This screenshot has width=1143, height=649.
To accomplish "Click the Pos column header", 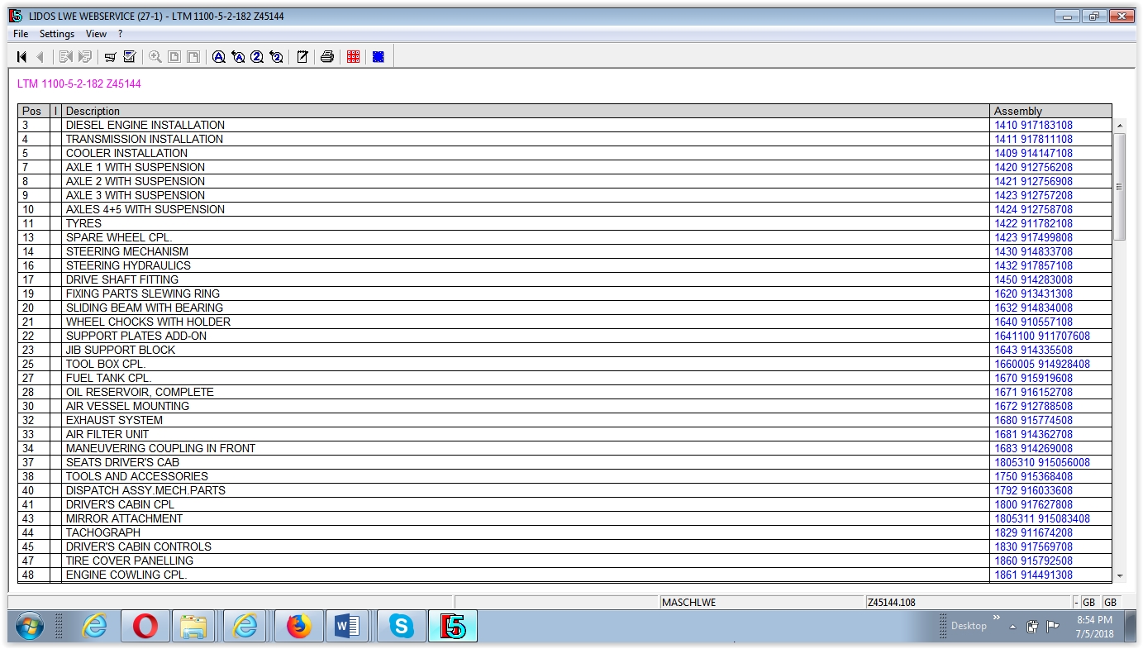I will pyautogui.click(x=34, y=111).
